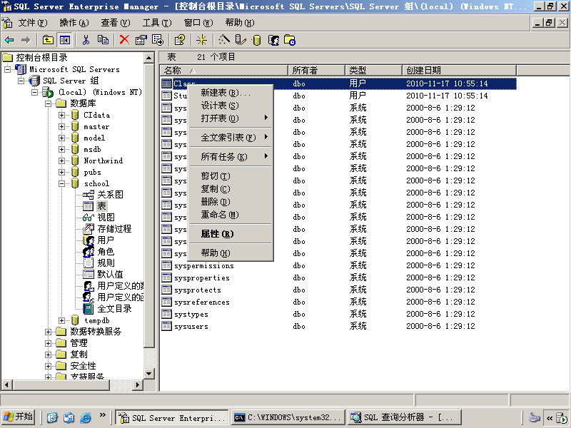Click the Back arrow toolbar icon
Image resolution: width=571 pixels, height=428 pixels.
[x=9, y=40]
